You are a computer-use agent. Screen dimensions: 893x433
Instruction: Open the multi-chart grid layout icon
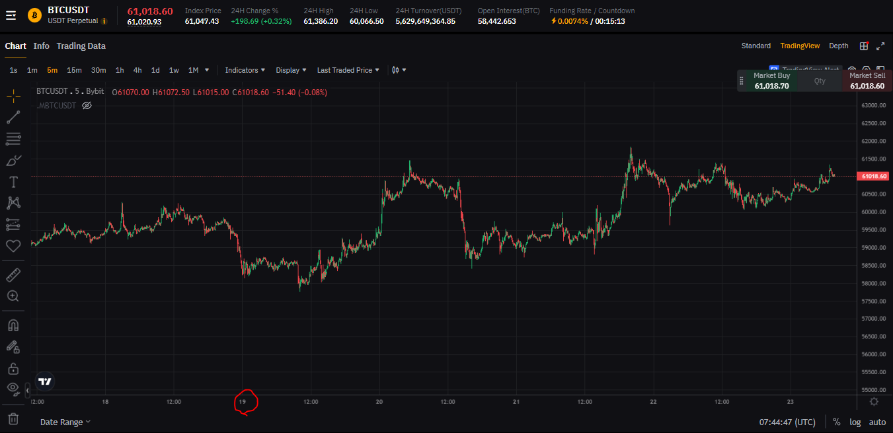click(x=863, y=46)
